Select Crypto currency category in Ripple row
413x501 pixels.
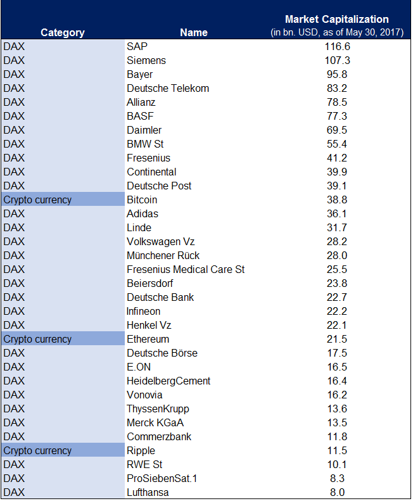37,451
